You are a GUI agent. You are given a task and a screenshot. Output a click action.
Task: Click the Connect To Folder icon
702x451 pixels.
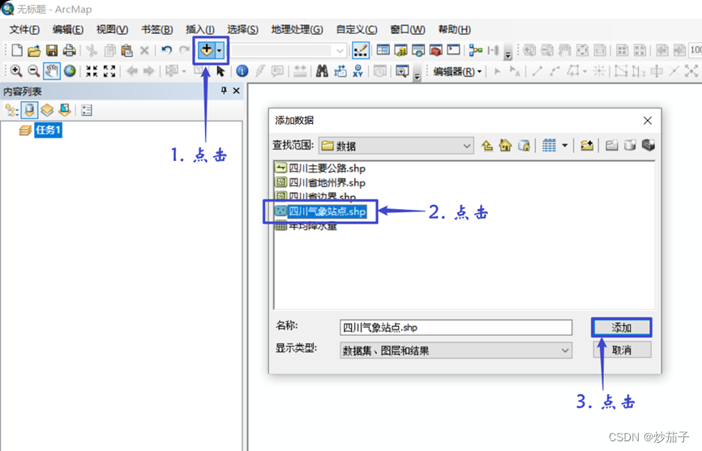[587, 145]
